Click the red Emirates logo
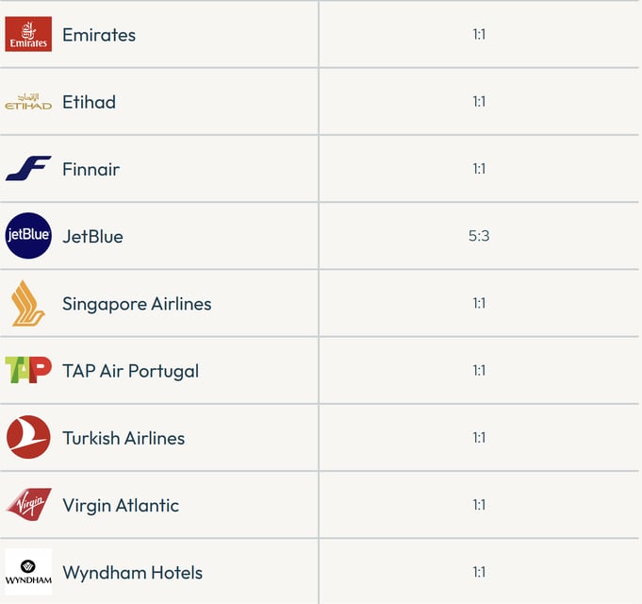 28,34
